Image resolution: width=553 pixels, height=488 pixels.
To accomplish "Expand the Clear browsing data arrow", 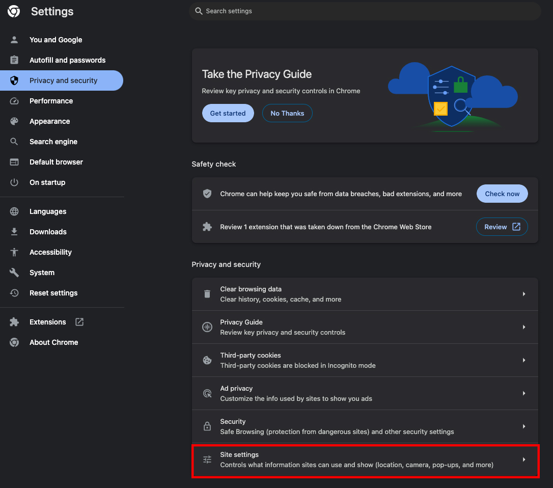I will pyautogui.click(x=524, y=294).
